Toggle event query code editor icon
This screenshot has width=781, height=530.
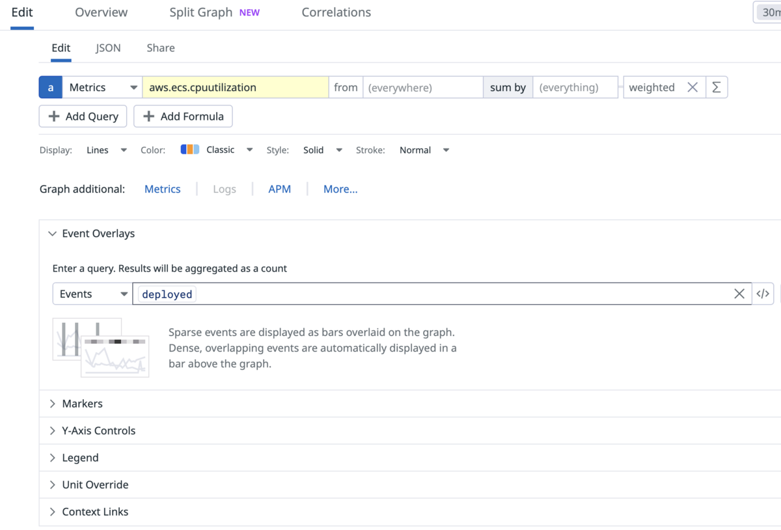(763, 294)
